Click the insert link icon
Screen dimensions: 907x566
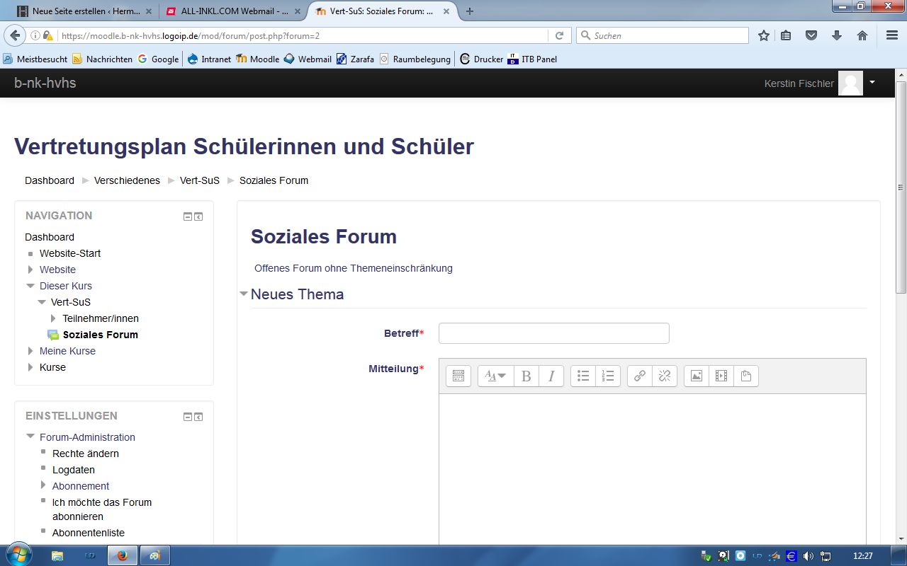640,376
